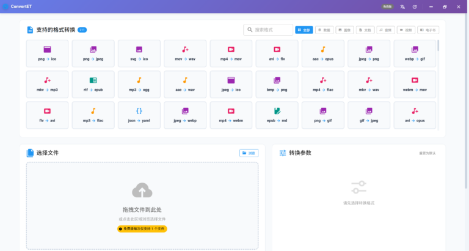Click the free version badge
This screenshot has width=469, height=251.
(x=387, y=7)
